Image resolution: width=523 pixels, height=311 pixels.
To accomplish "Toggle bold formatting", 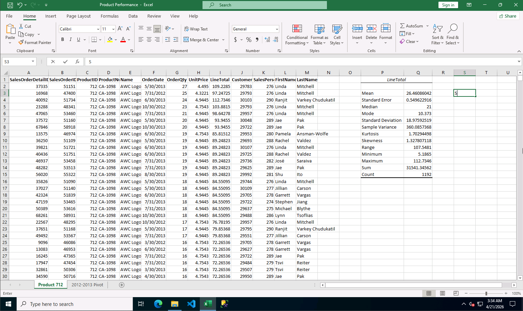I will (x=62, y=39).
